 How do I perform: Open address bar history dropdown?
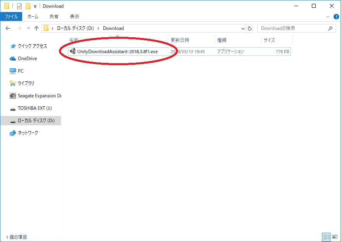pos(243,28)
